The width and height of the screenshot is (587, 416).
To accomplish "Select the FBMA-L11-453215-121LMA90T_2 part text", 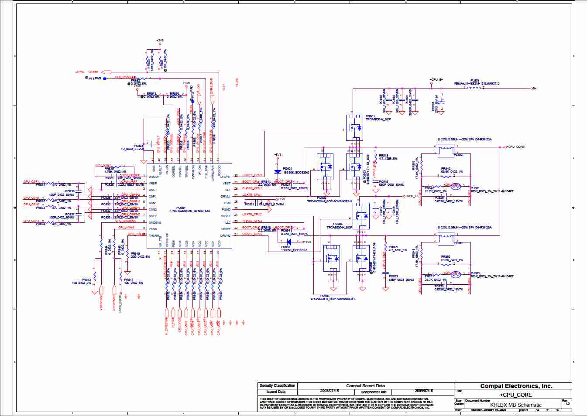I will click(477, 84).
